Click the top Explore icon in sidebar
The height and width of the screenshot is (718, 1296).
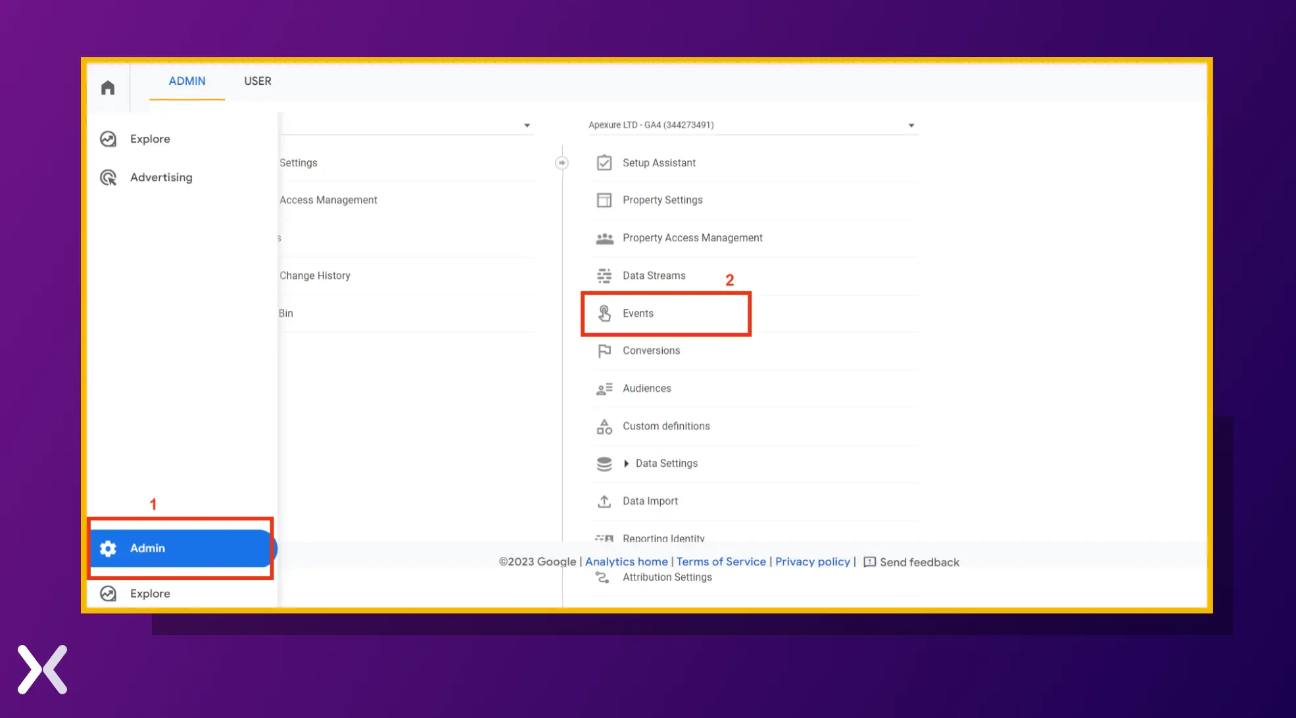click(x=108, y=139)
